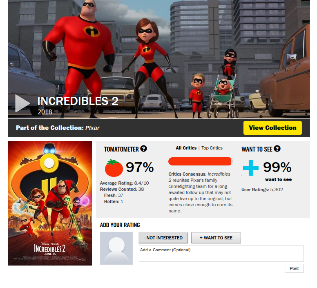Click the View Collection button
317x288 pixels.
pyautogui.click(x=272, y=128)
